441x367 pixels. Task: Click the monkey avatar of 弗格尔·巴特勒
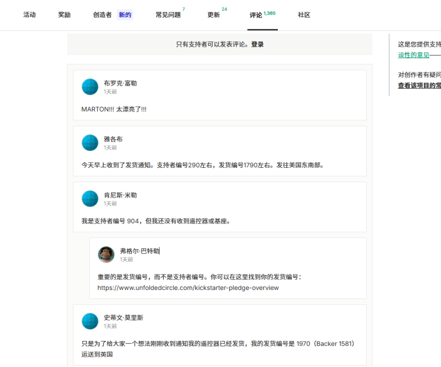(x=106, y=254)
